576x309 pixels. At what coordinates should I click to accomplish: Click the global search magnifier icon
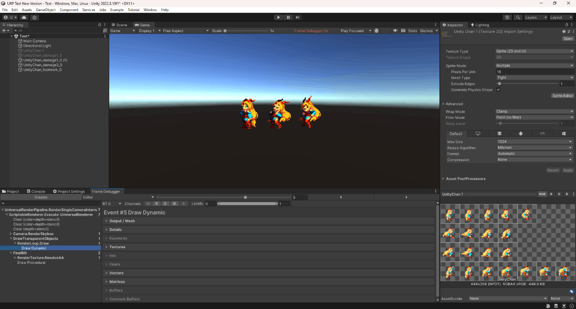click(518, 18)
